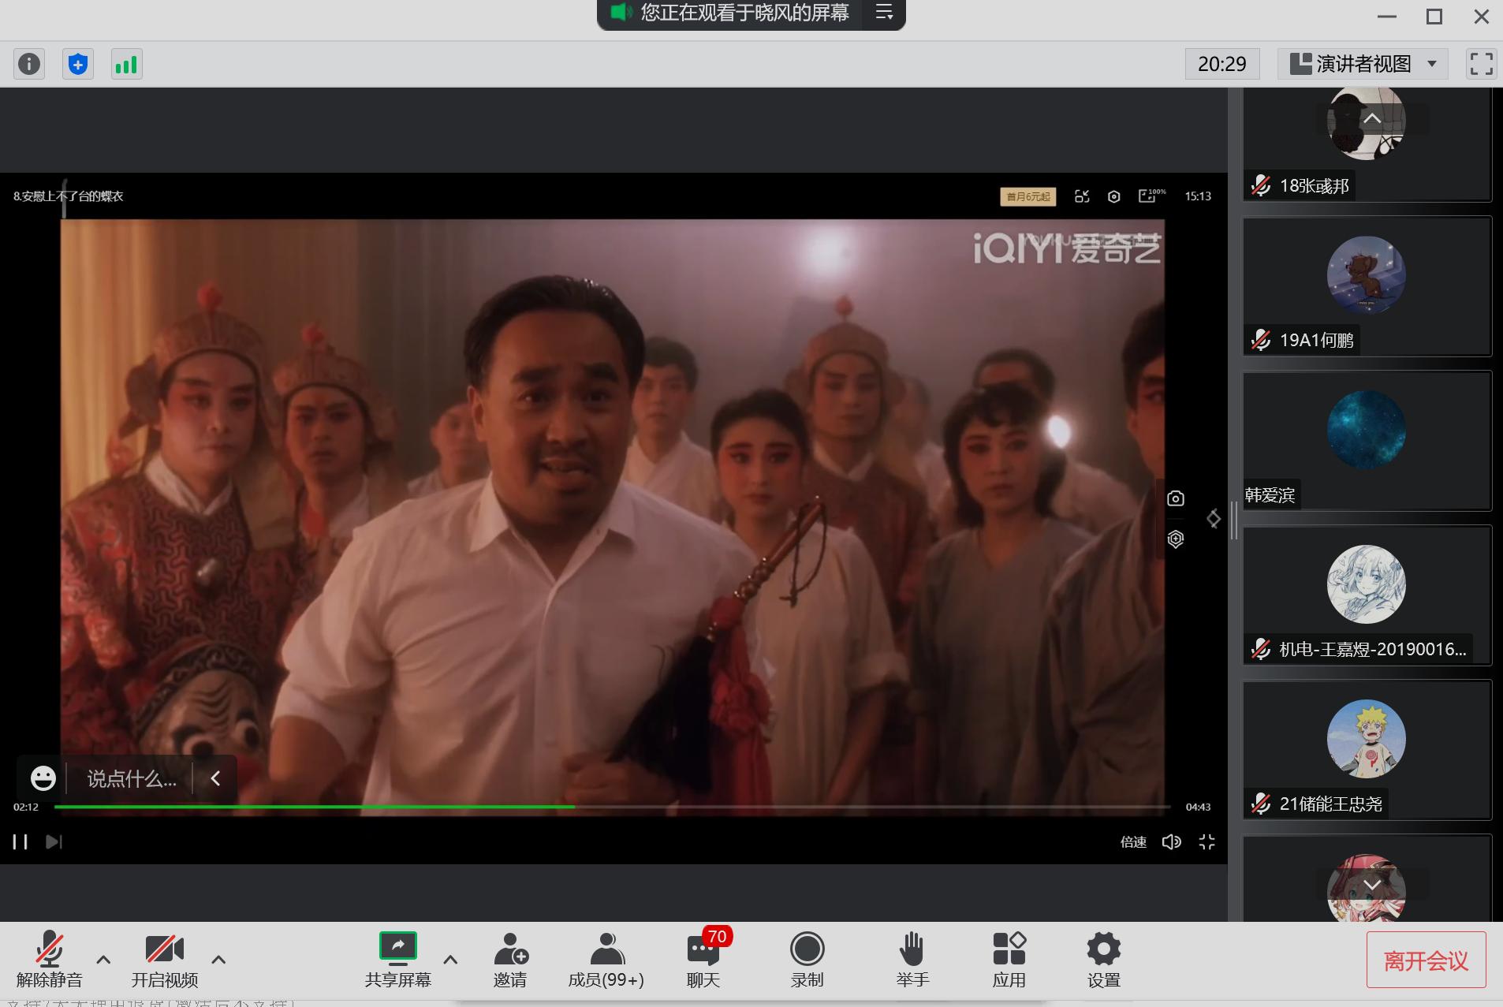
Task: Click the 离开会议 leave meeting button
Action: pyautogui.click(x=1426, y=960)
